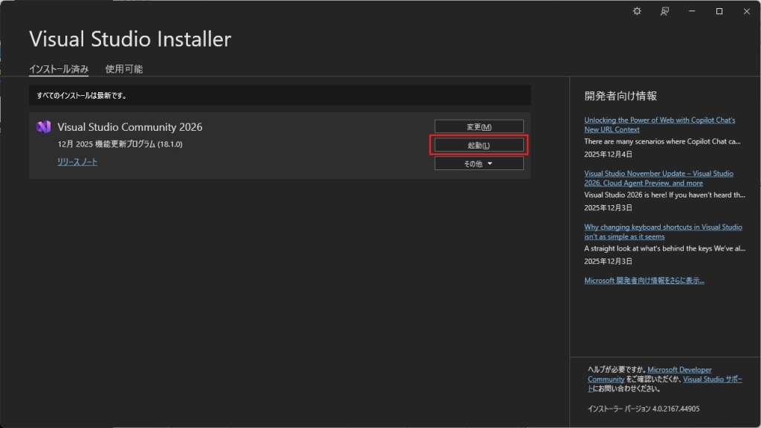Close the Visual Studio Installer window
The image size is (761, 428).
[x=746, y=11]
